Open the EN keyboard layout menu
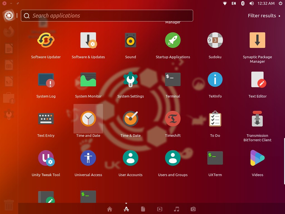Screen dimensions: 285x214 click(x=234, y=3)
